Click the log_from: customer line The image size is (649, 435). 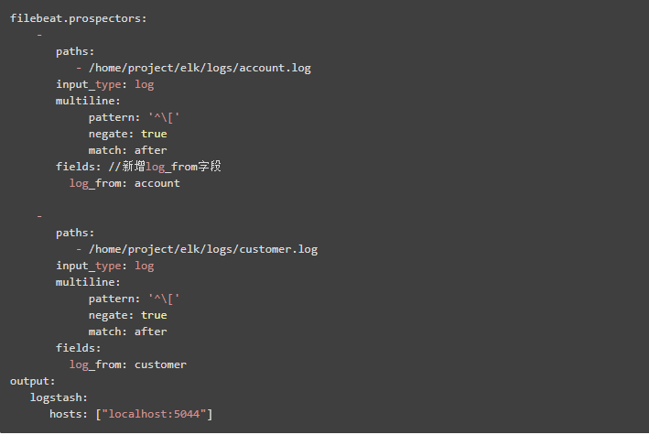[127, 364]
